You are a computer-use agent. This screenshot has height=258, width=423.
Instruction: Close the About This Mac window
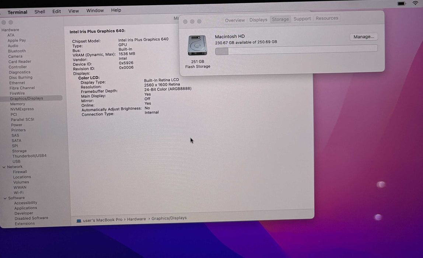tap(185, 22)
